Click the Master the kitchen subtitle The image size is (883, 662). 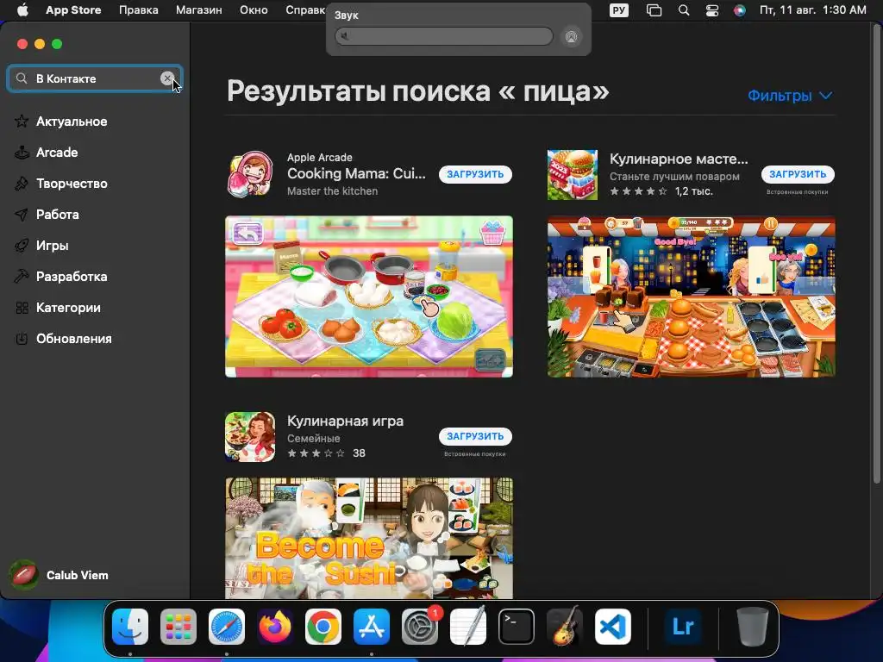tap(332, 191)
